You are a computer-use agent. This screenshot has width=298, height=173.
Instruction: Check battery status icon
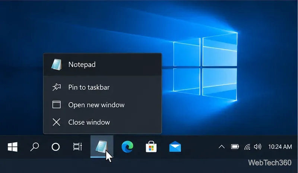[235, 147]
